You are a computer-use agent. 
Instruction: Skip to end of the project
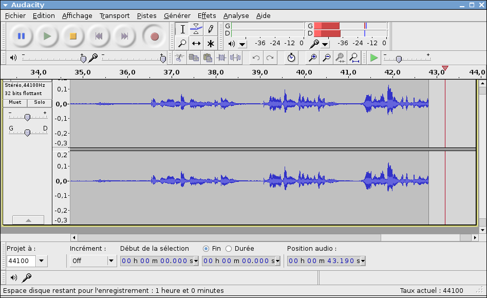[x=124, y=36]
